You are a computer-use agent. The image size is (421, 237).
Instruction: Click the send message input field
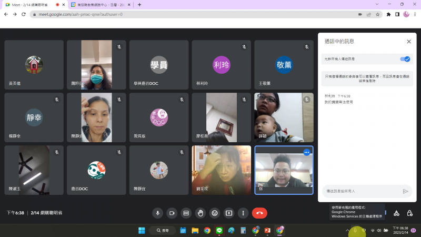[x=363, y=191]
